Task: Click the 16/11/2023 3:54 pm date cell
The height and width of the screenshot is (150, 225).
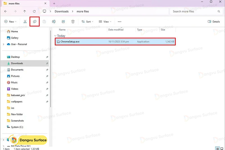Action: [118, 42]
